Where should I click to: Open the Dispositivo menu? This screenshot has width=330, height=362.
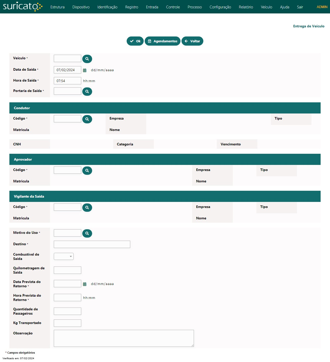(81, 7)
